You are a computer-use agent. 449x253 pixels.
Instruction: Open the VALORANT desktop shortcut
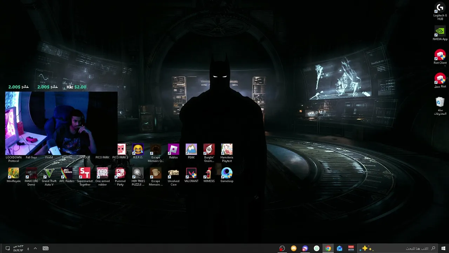[191, 175]
